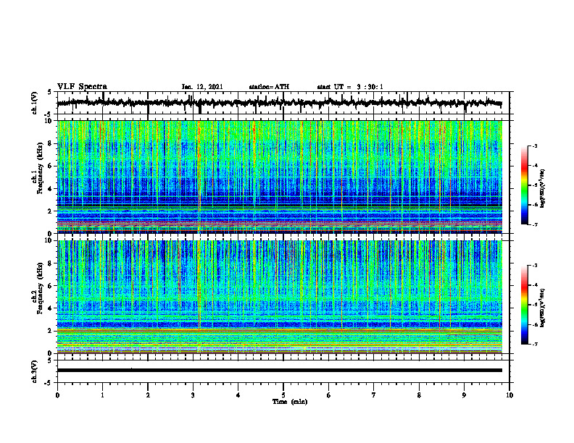Click the '-3' label on ch.1 color scale
The width and height of the screenshot is (574, 443).
(535, 146)
